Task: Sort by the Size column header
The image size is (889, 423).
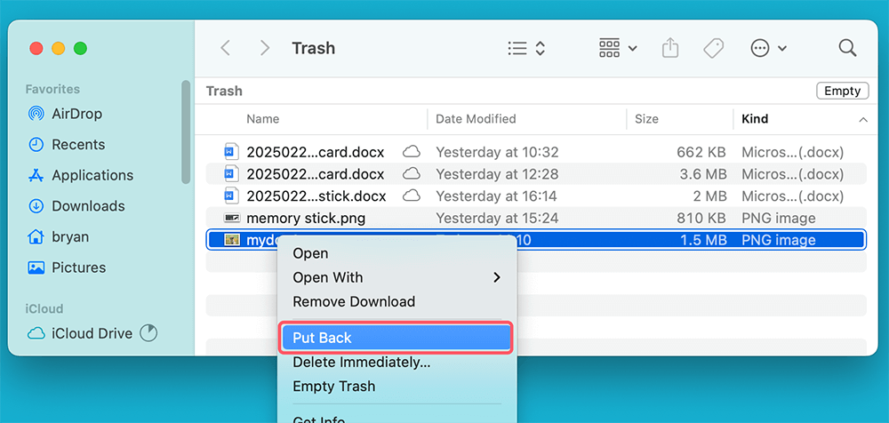Action: pyautogui.click(x=646, y=119)
